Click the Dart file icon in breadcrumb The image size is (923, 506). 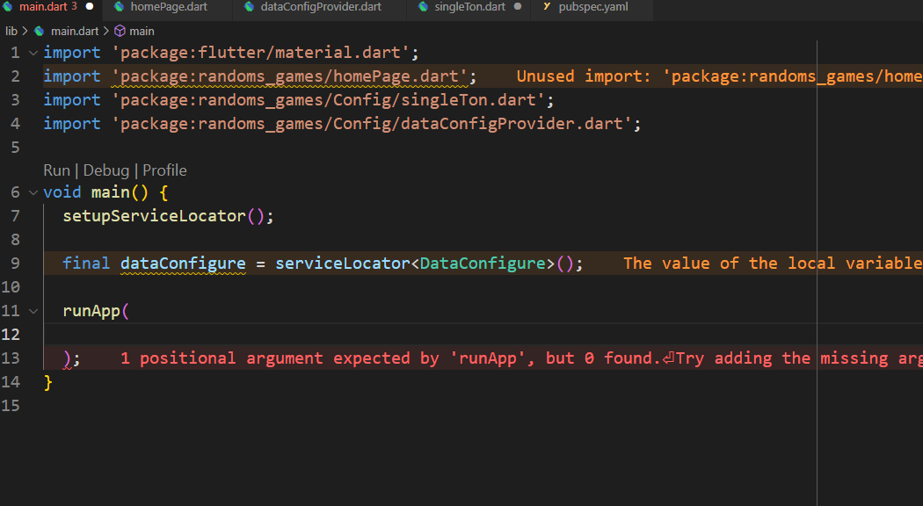tap(40, 31)
